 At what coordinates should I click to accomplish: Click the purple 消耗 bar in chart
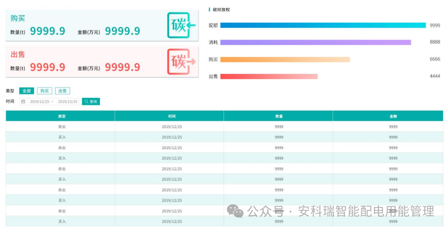(x=316, y=42)
